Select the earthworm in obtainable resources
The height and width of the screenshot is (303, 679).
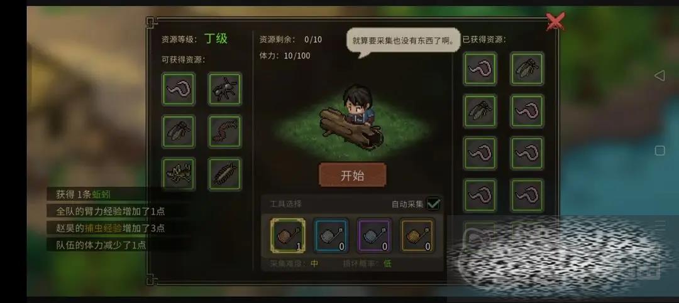click(179, 89)
